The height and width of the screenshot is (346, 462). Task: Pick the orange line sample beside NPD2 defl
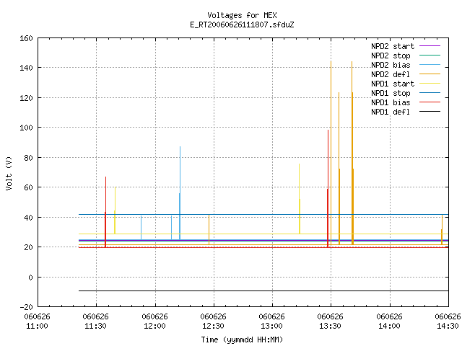430,74
